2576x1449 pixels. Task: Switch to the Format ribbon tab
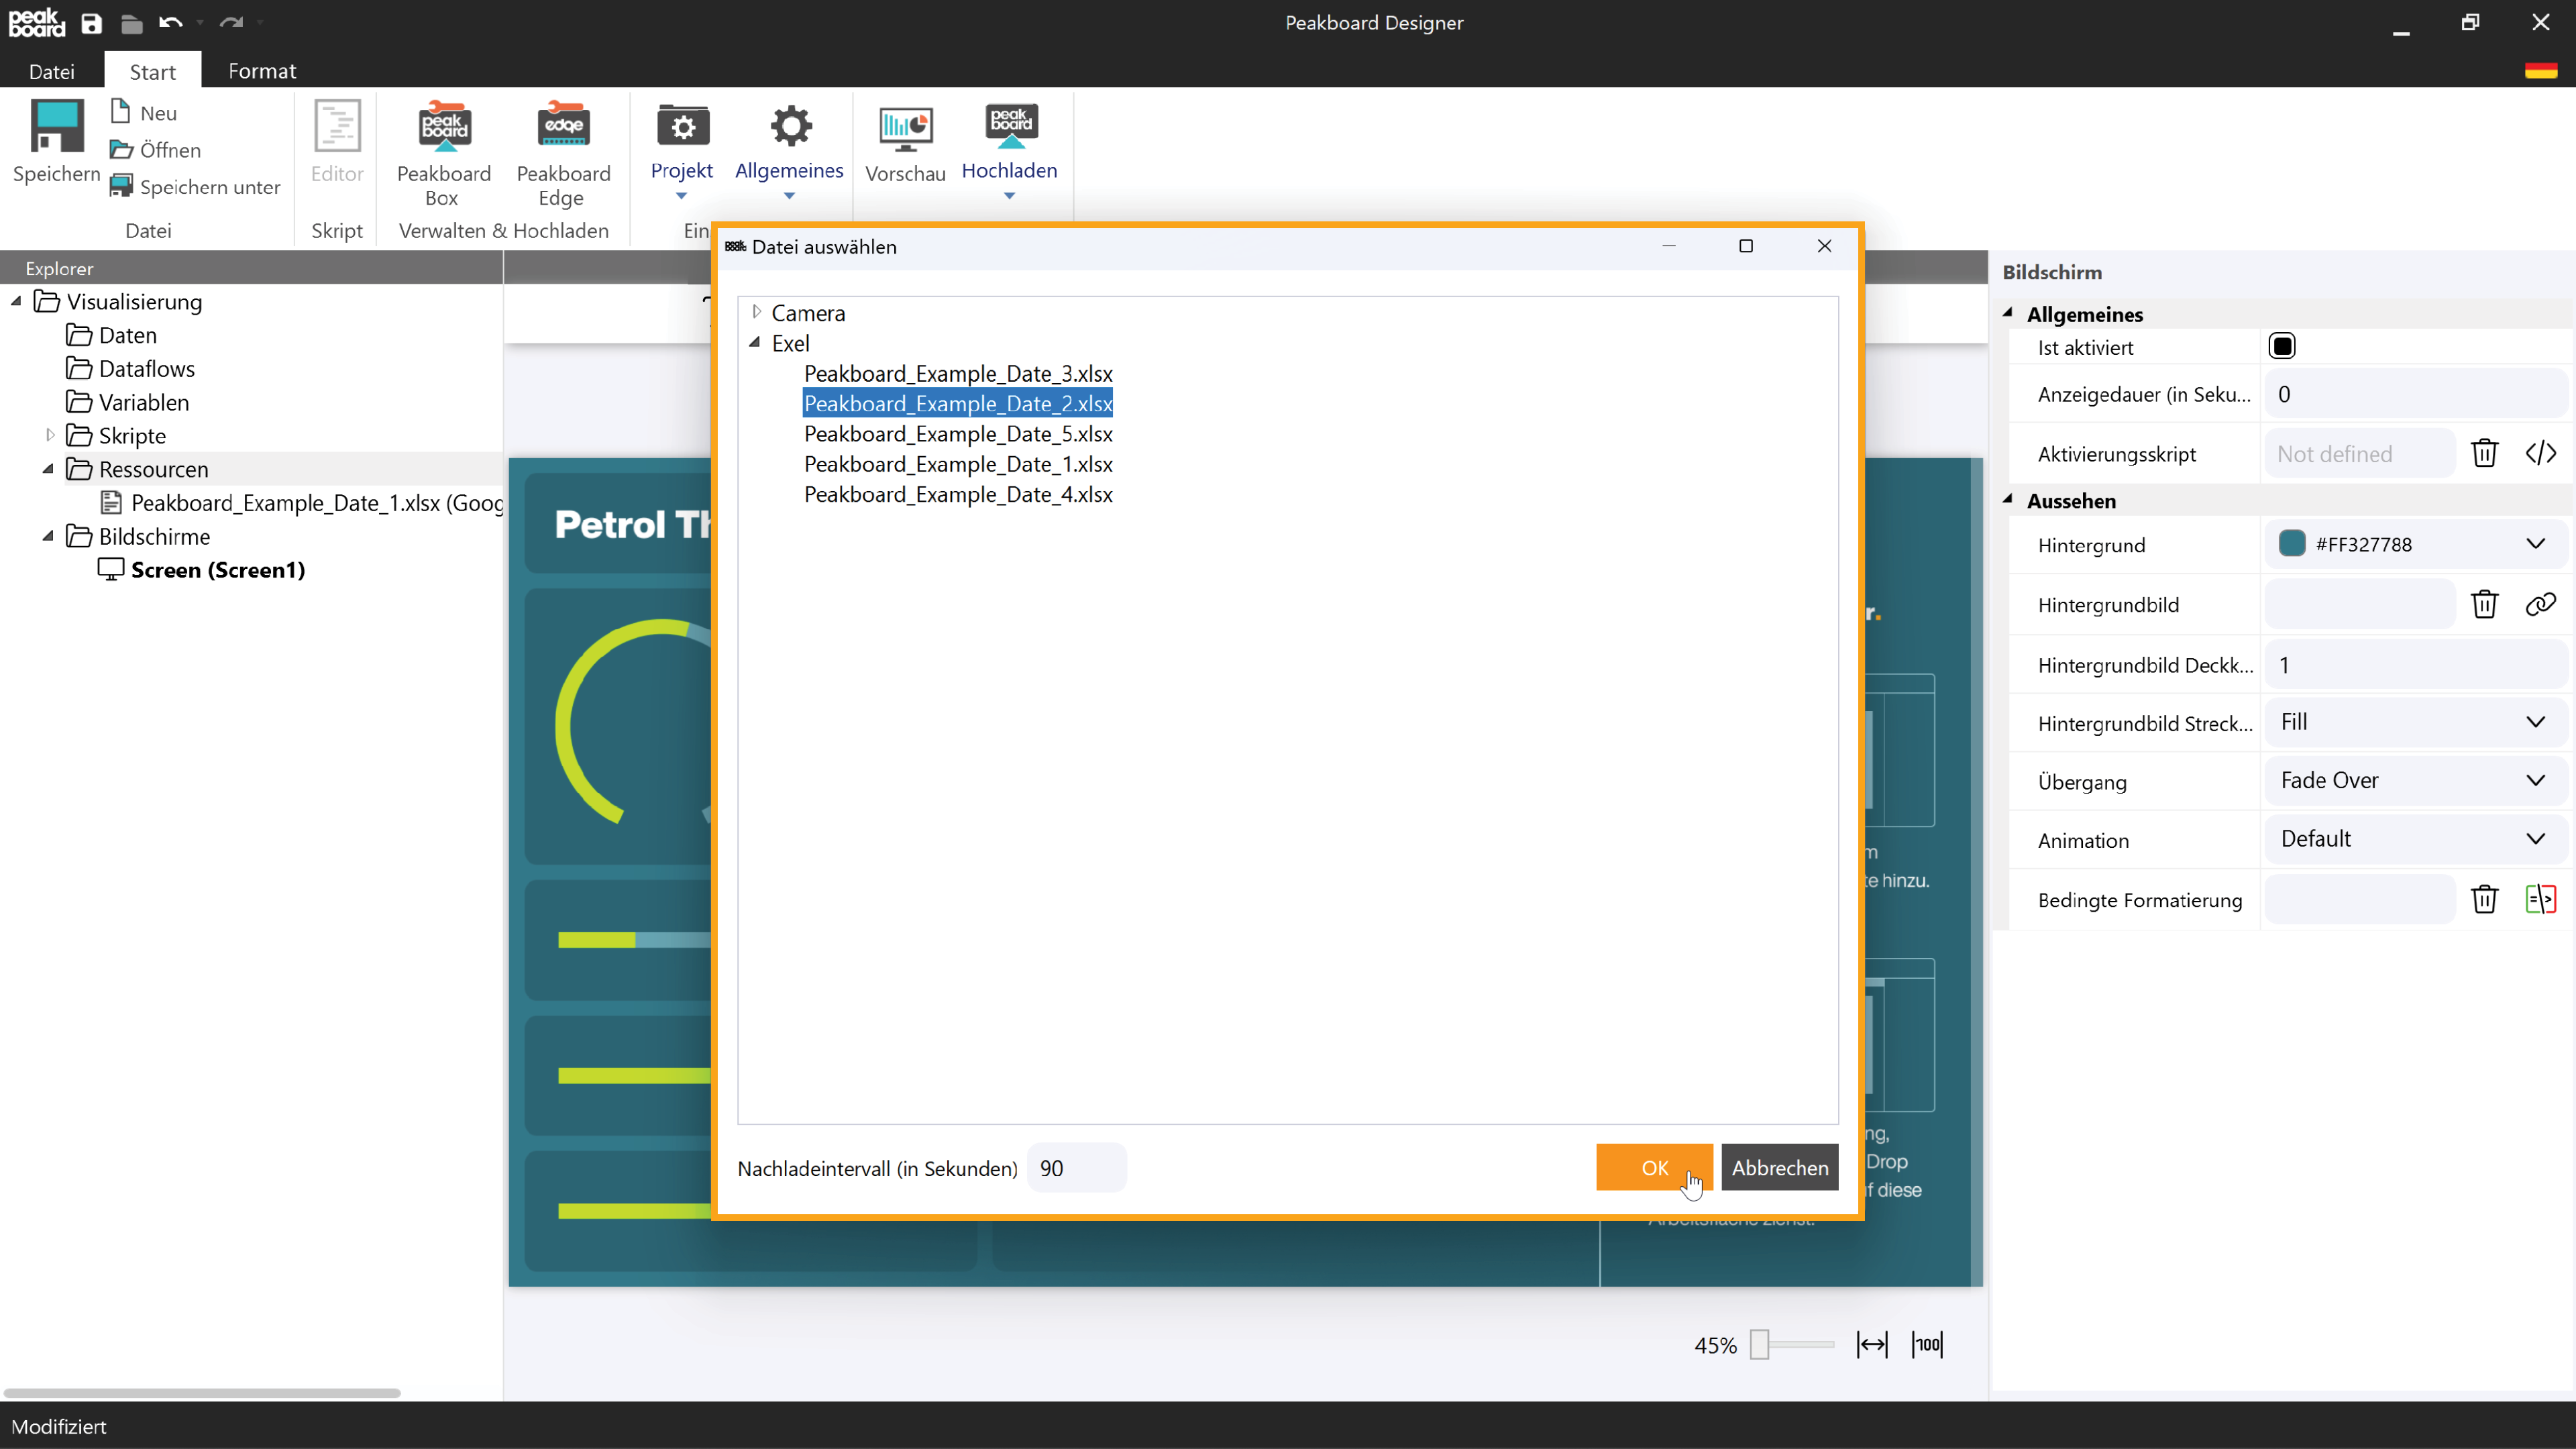(262, 71)
